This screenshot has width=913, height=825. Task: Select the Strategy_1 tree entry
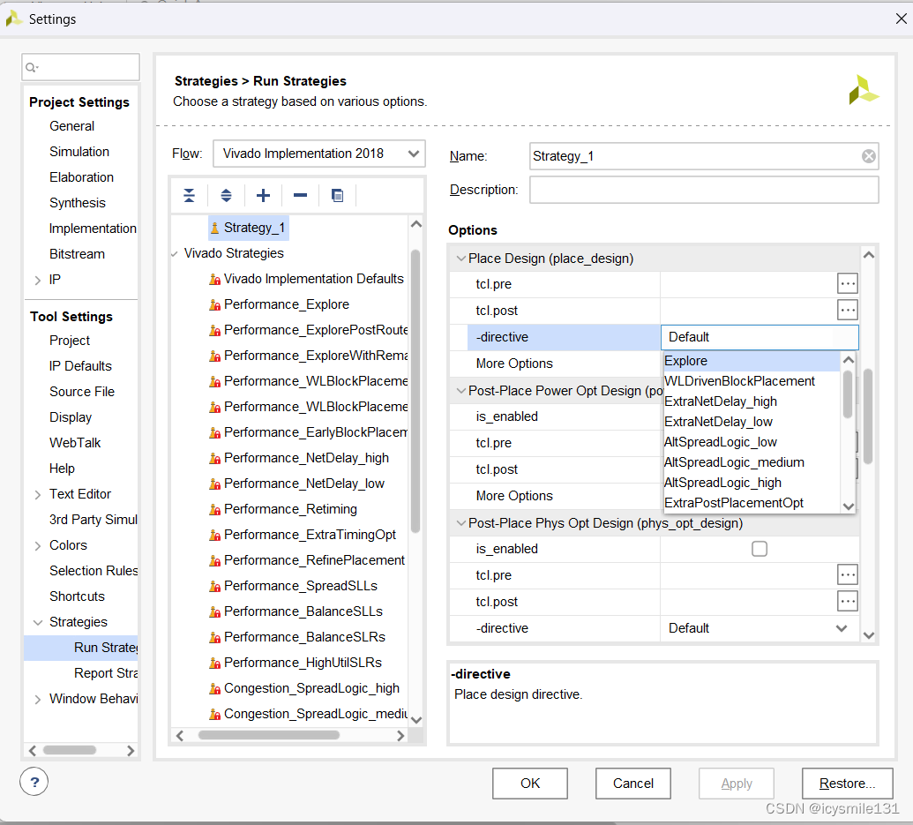[249, 228]
